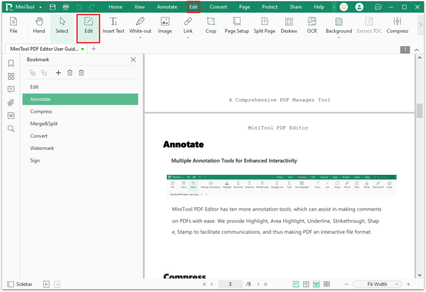
Task: Select the Merge&Split bookmark
Action: 80,124
